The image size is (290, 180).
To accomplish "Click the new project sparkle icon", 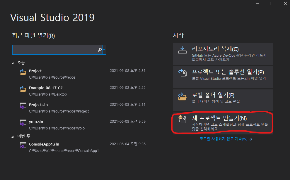I will pyautogui.click(x=182, y=119).
